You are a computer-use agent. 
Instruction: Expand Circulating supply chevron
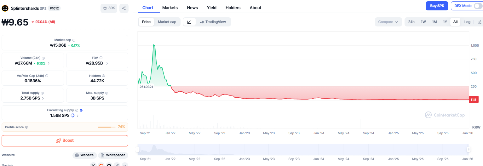[78, 116]
